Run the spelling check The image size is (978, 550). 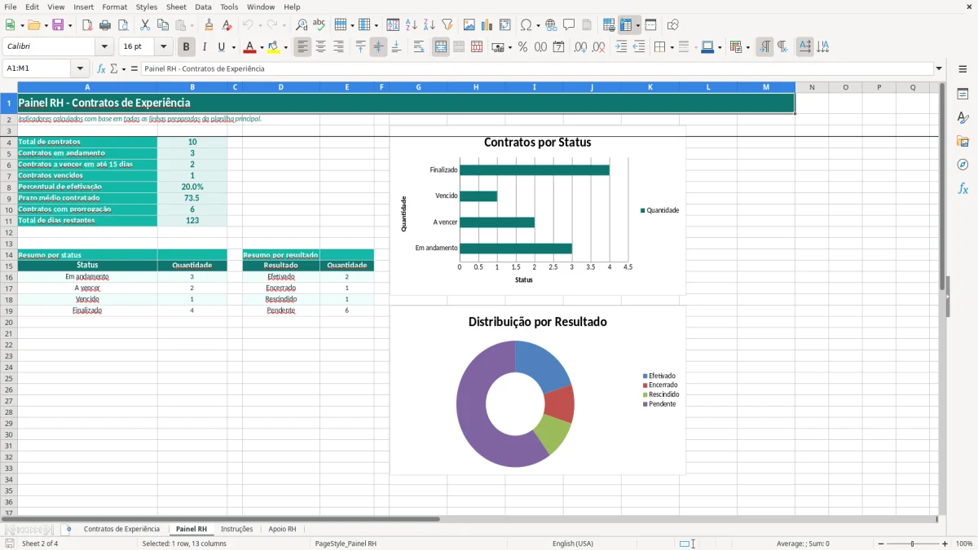click(x=319, y=25)
